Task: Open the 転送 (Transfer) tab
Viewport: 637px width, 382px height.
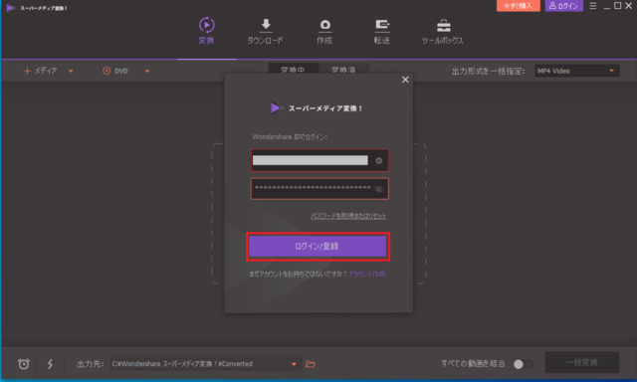Action: coord(382,31)
